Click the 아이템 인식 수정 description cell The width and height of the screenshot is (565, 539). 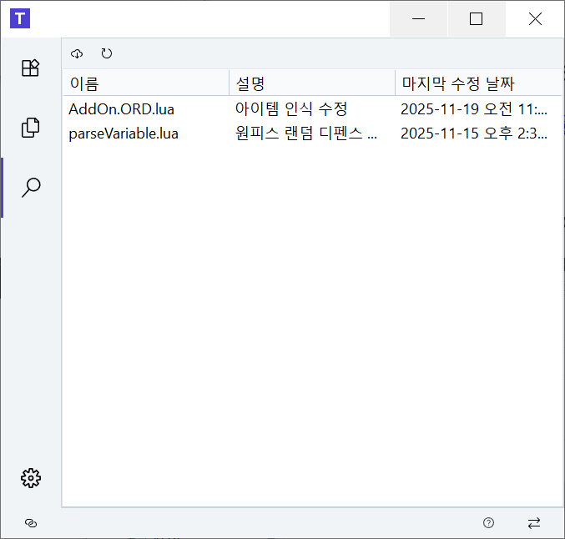(291, 108)
